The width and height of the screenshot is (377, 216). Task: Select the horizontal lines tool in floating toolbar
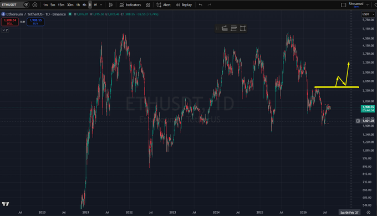(234, 28)
